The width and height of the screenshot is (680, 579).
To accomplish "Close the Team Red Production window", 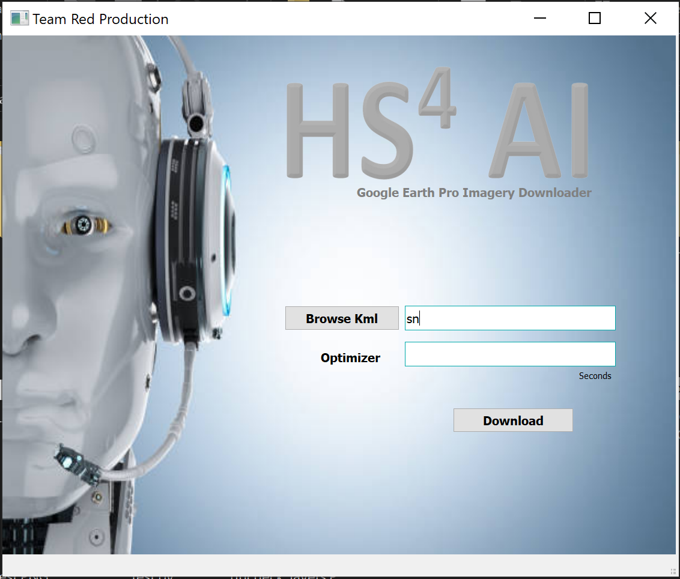I will point(650,19).
